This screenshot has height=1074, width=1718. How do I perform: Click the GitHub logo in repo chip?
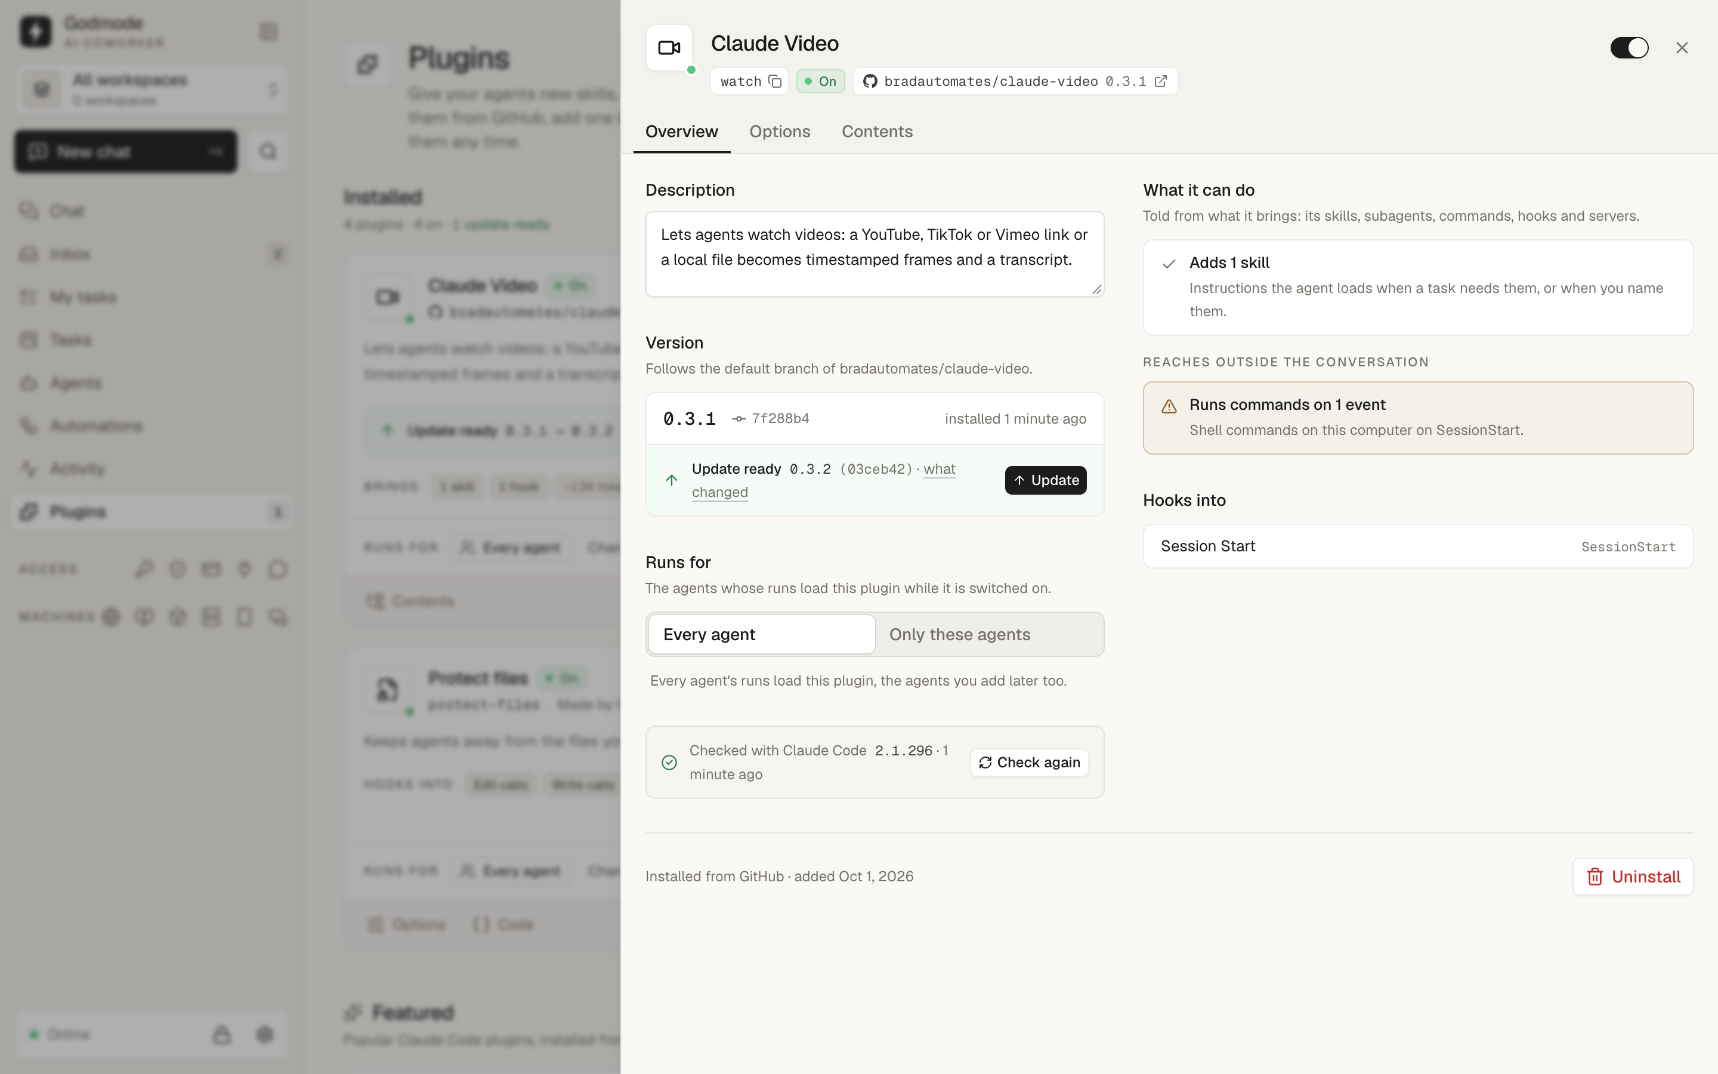click(870, 82)
